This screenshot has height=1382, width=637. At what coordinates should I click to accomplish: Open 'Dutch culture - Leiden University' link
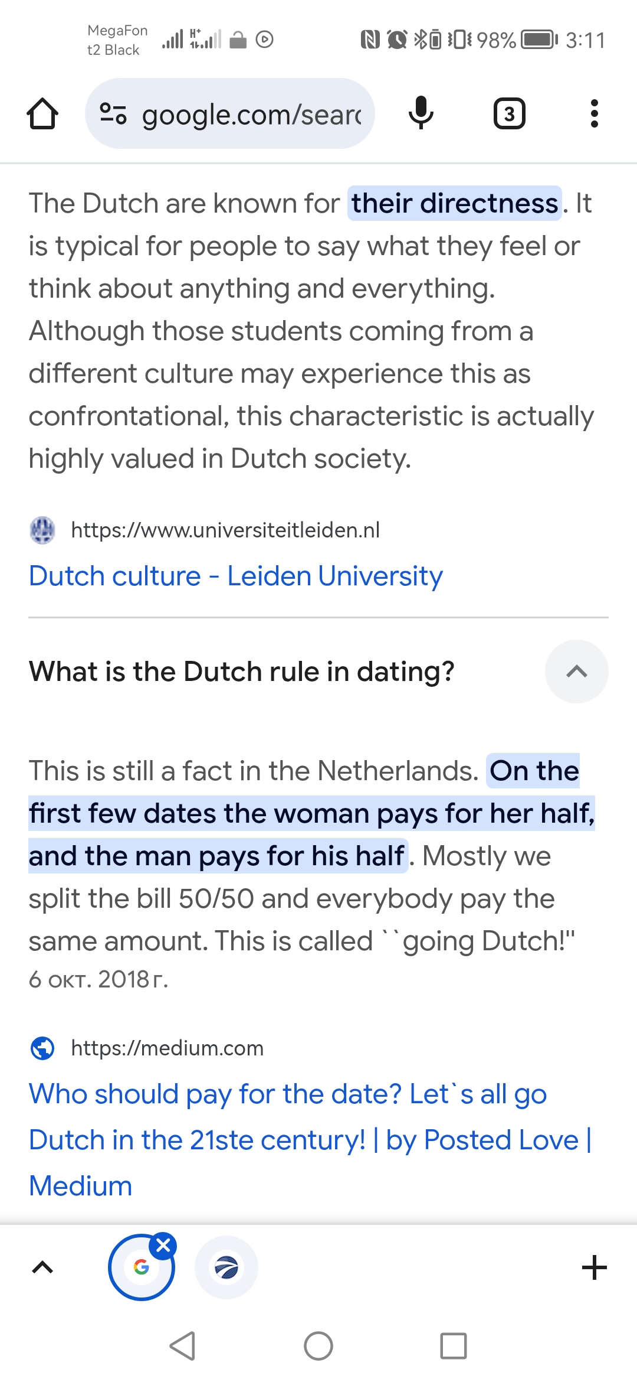(x=235, y=576)
